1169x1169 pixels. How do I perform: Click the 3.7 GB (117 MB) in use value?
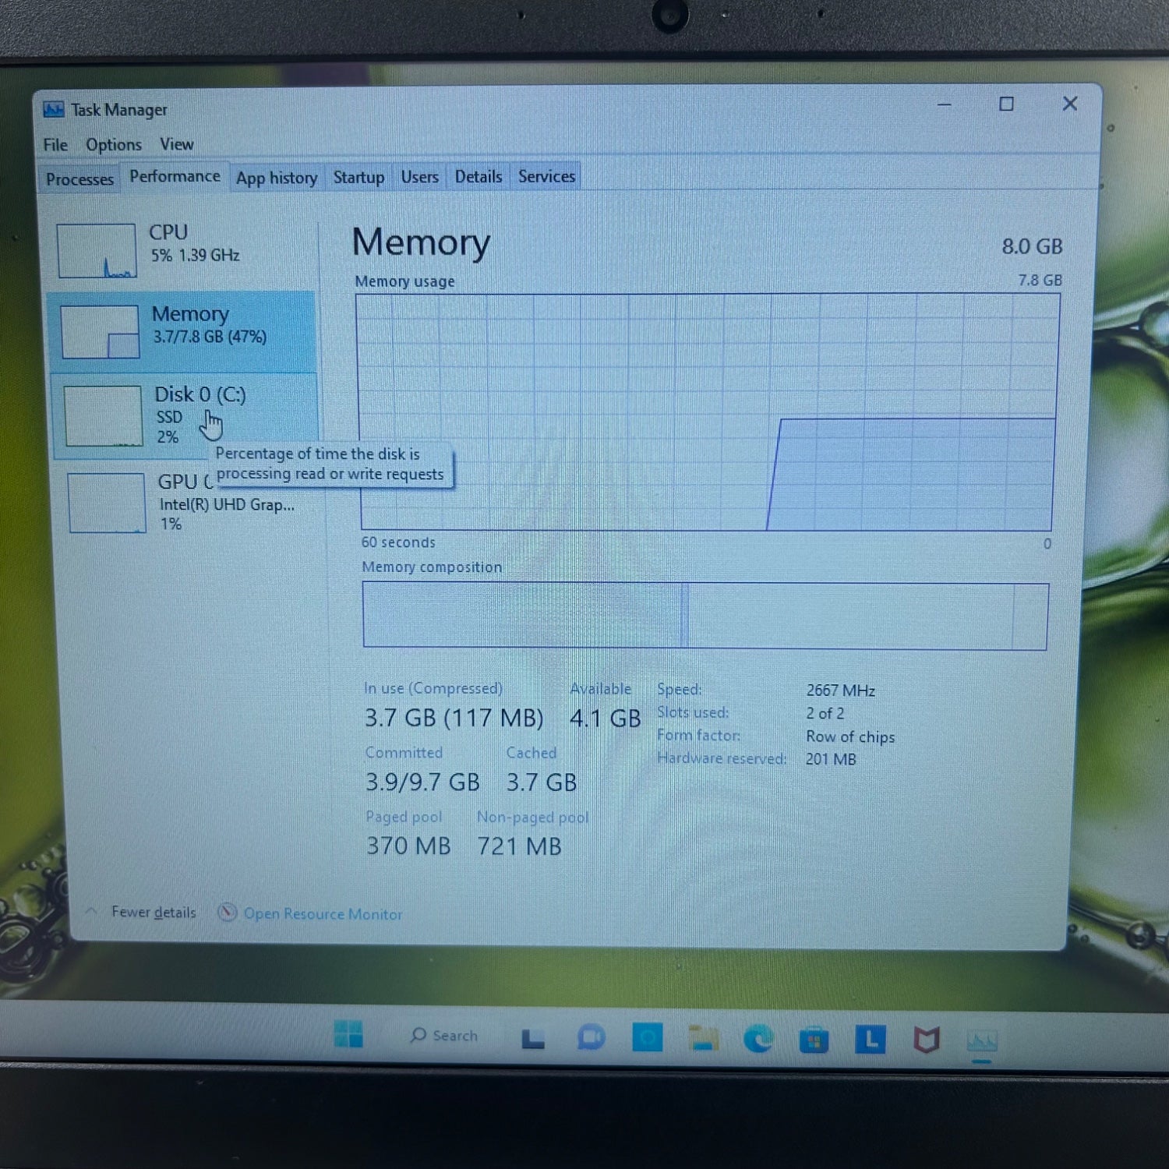454,718
